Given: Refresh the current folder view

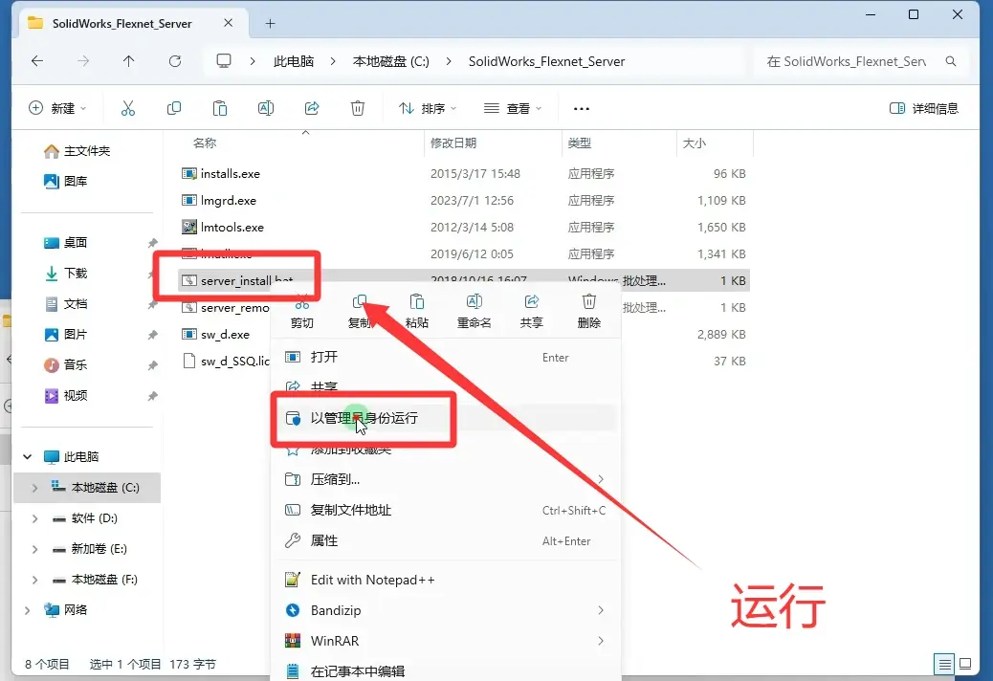Looking at the screenshot, I should tap(175, 61).
